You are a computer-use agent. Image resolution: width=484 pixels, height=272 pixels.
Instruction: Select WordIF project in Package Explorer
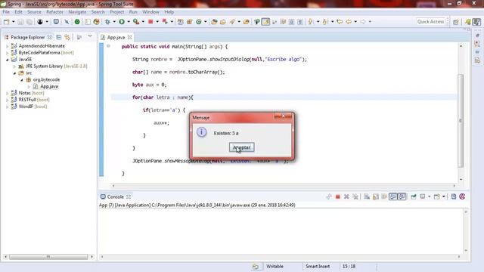click(26, 107)
